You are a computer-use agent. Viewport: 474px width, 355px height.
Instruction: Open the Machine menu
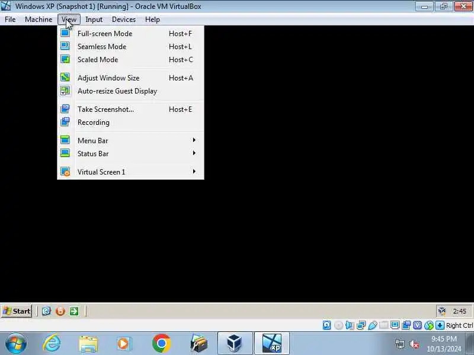coord(39,20)
